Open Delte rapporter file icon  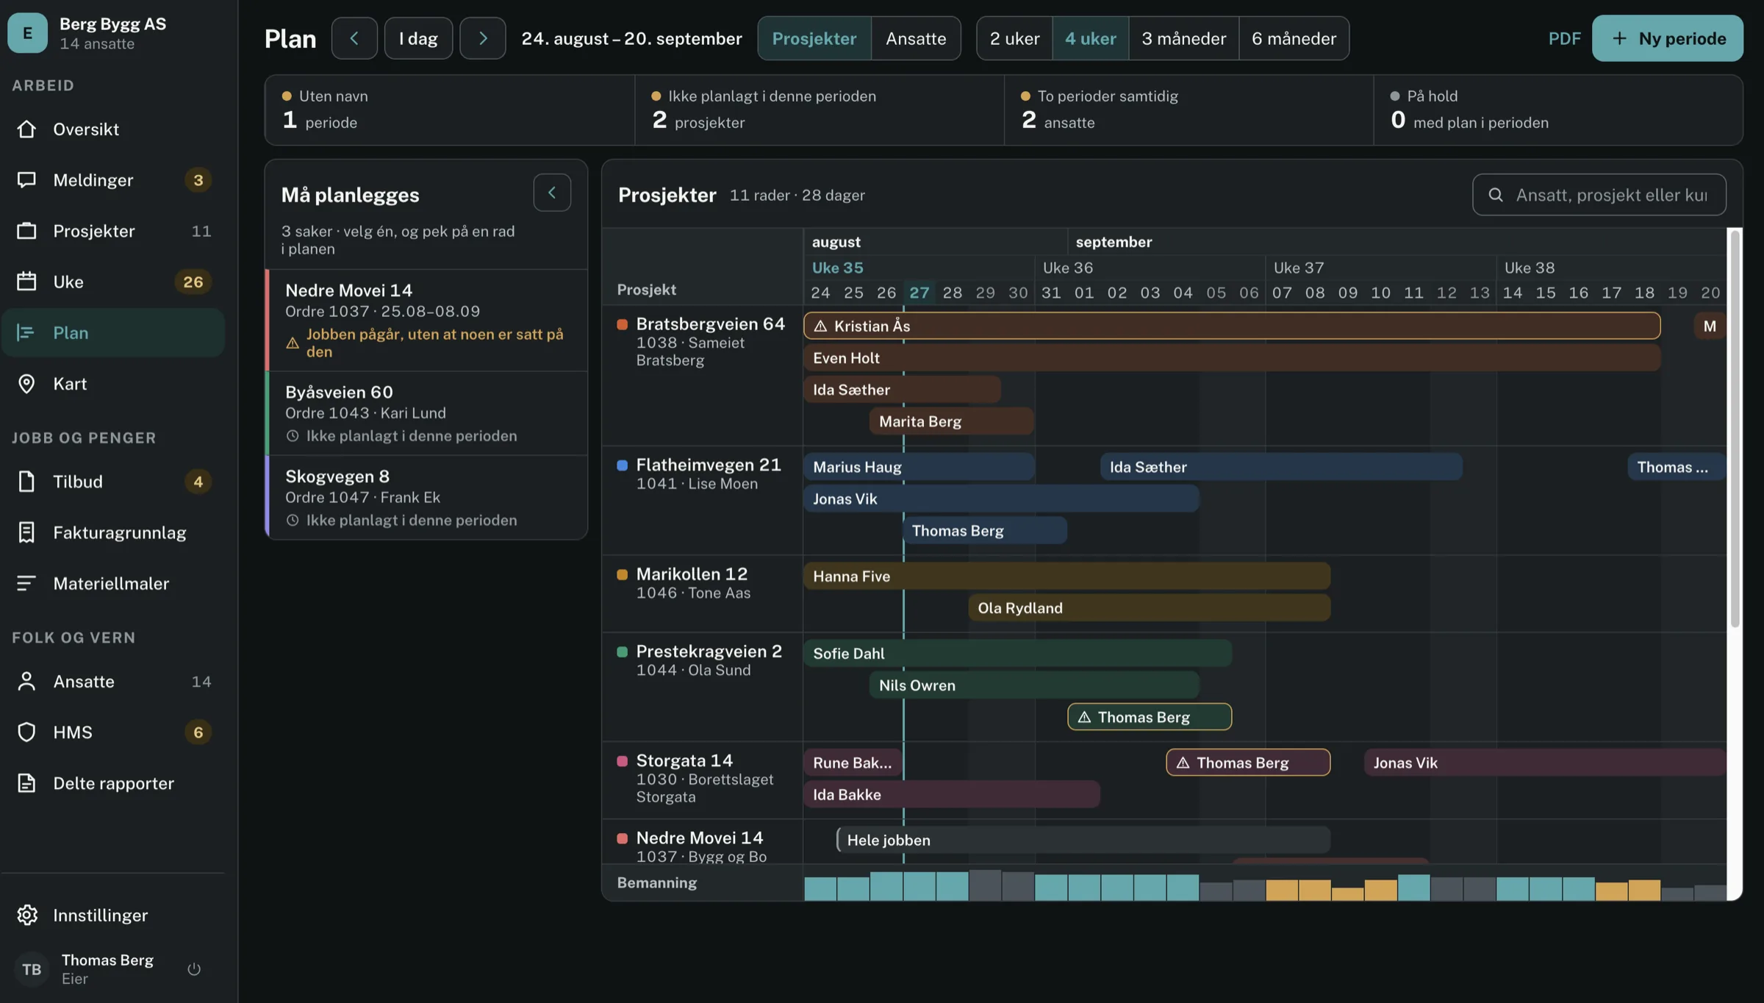pyautogui.click(x=26, y=782)
